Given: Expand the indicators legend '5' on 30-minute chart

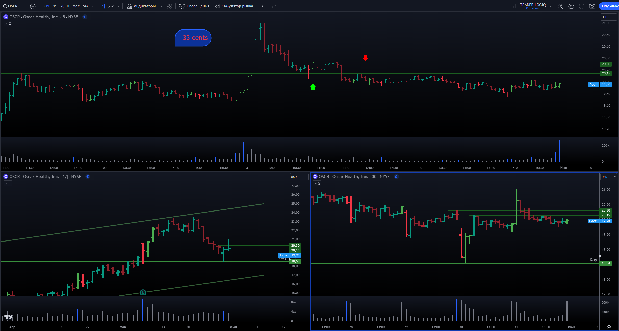Looking at the screenshot, I should (317, 183).
